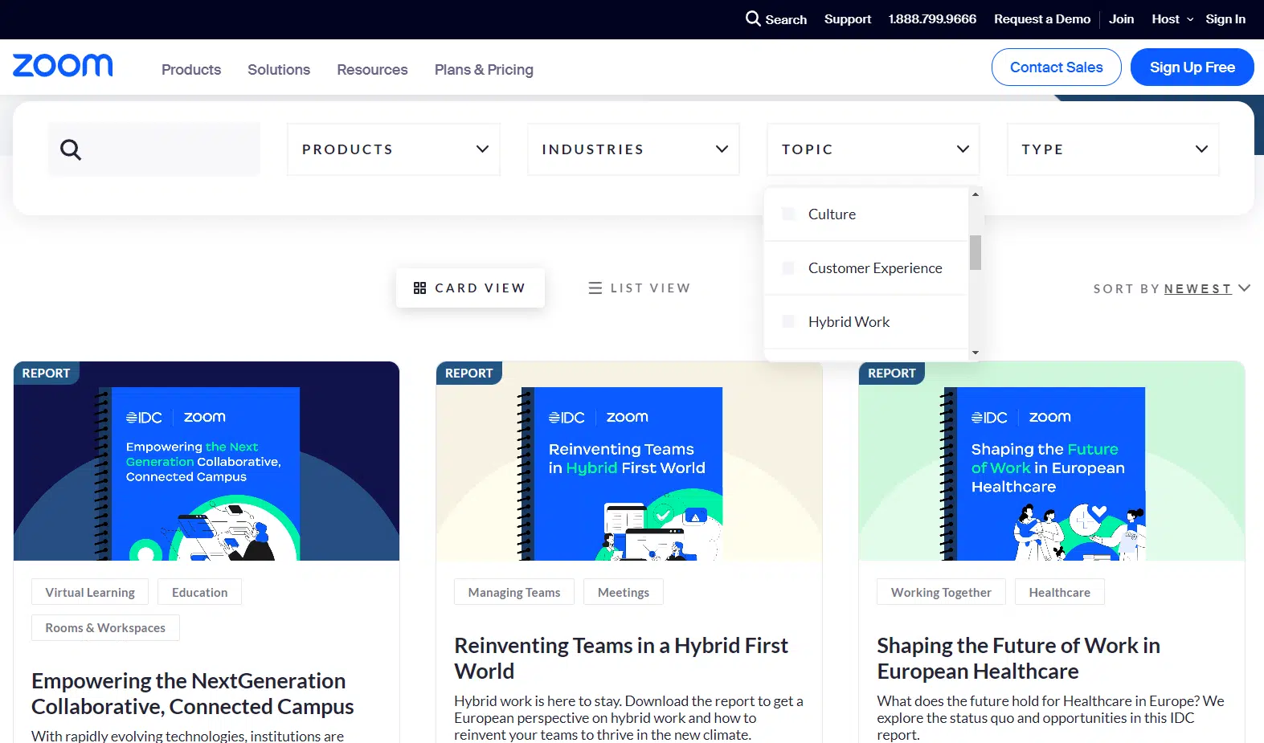Open 'Reinventing Teams in a Hybrid First World' title
This screenshot has height=743, width=1264.
click(621, 658)
